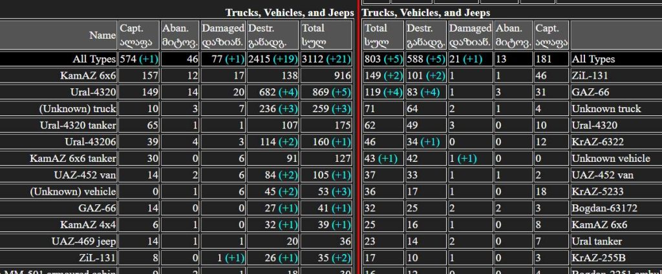
Task: Click the left ZiL-131 total cell '35 (+2)'
Action: pos(326,258)
